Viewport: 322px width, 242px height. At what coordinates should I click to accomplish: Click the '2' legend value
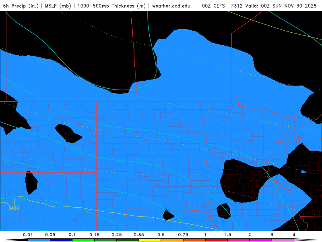250,235
